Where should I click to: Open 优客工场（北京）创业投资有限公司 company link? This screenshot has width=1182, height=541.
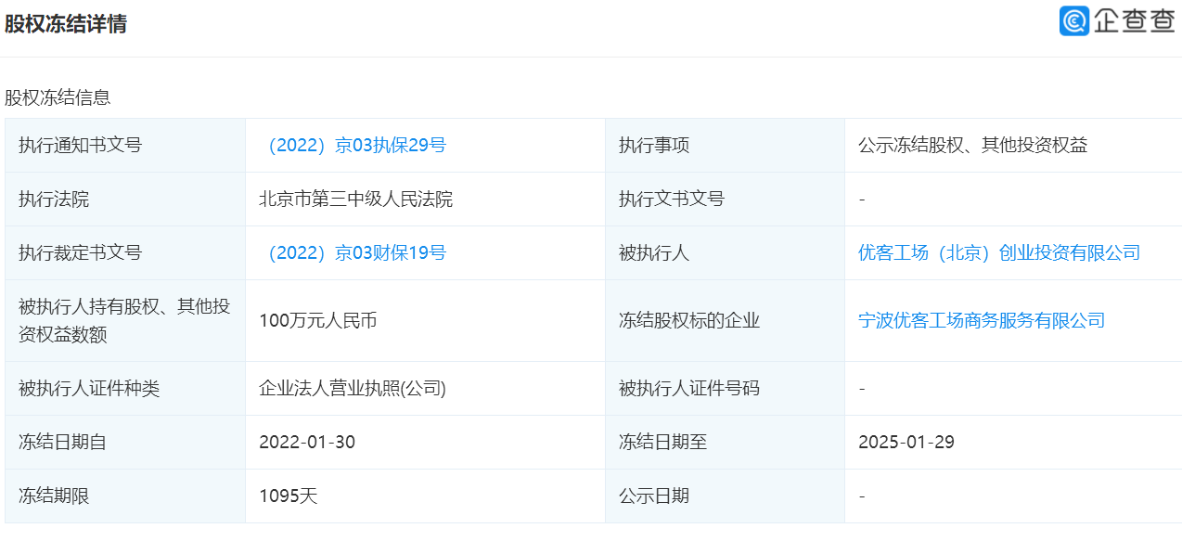coord(998,253)
